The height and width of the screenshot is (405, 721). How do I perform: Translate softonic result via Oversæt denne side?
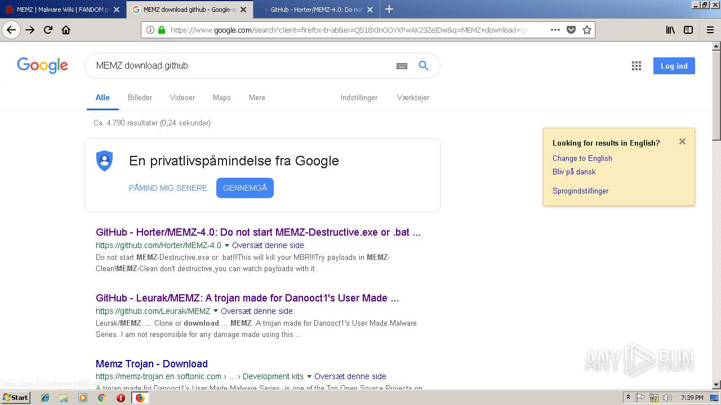tap(350, 376)
